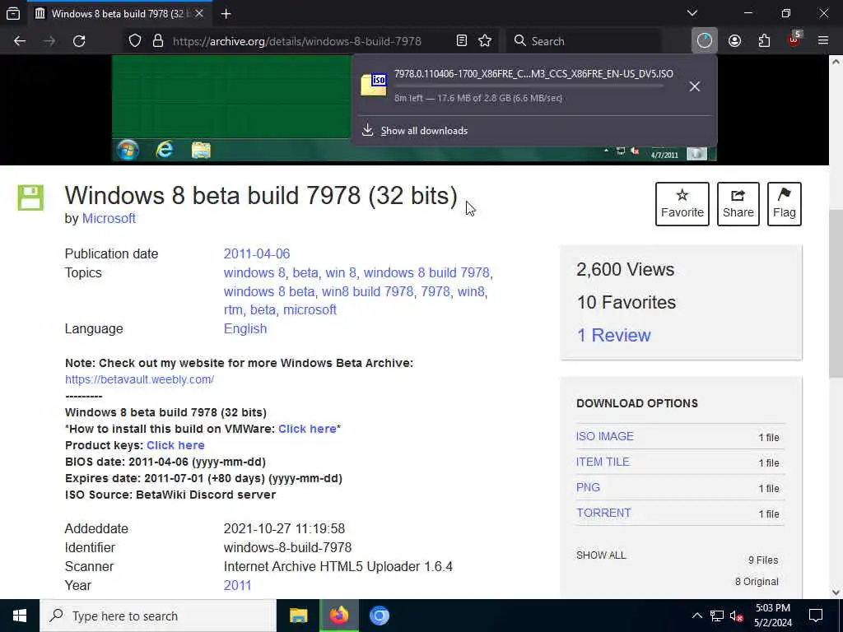Screen dimensions: 843x632
Task: Bookmark this page with star icon
Action: [x=485, y=41]
